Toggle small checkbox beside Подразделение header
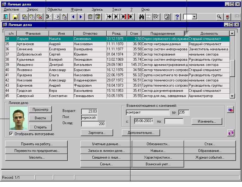 tap(187, 33)
